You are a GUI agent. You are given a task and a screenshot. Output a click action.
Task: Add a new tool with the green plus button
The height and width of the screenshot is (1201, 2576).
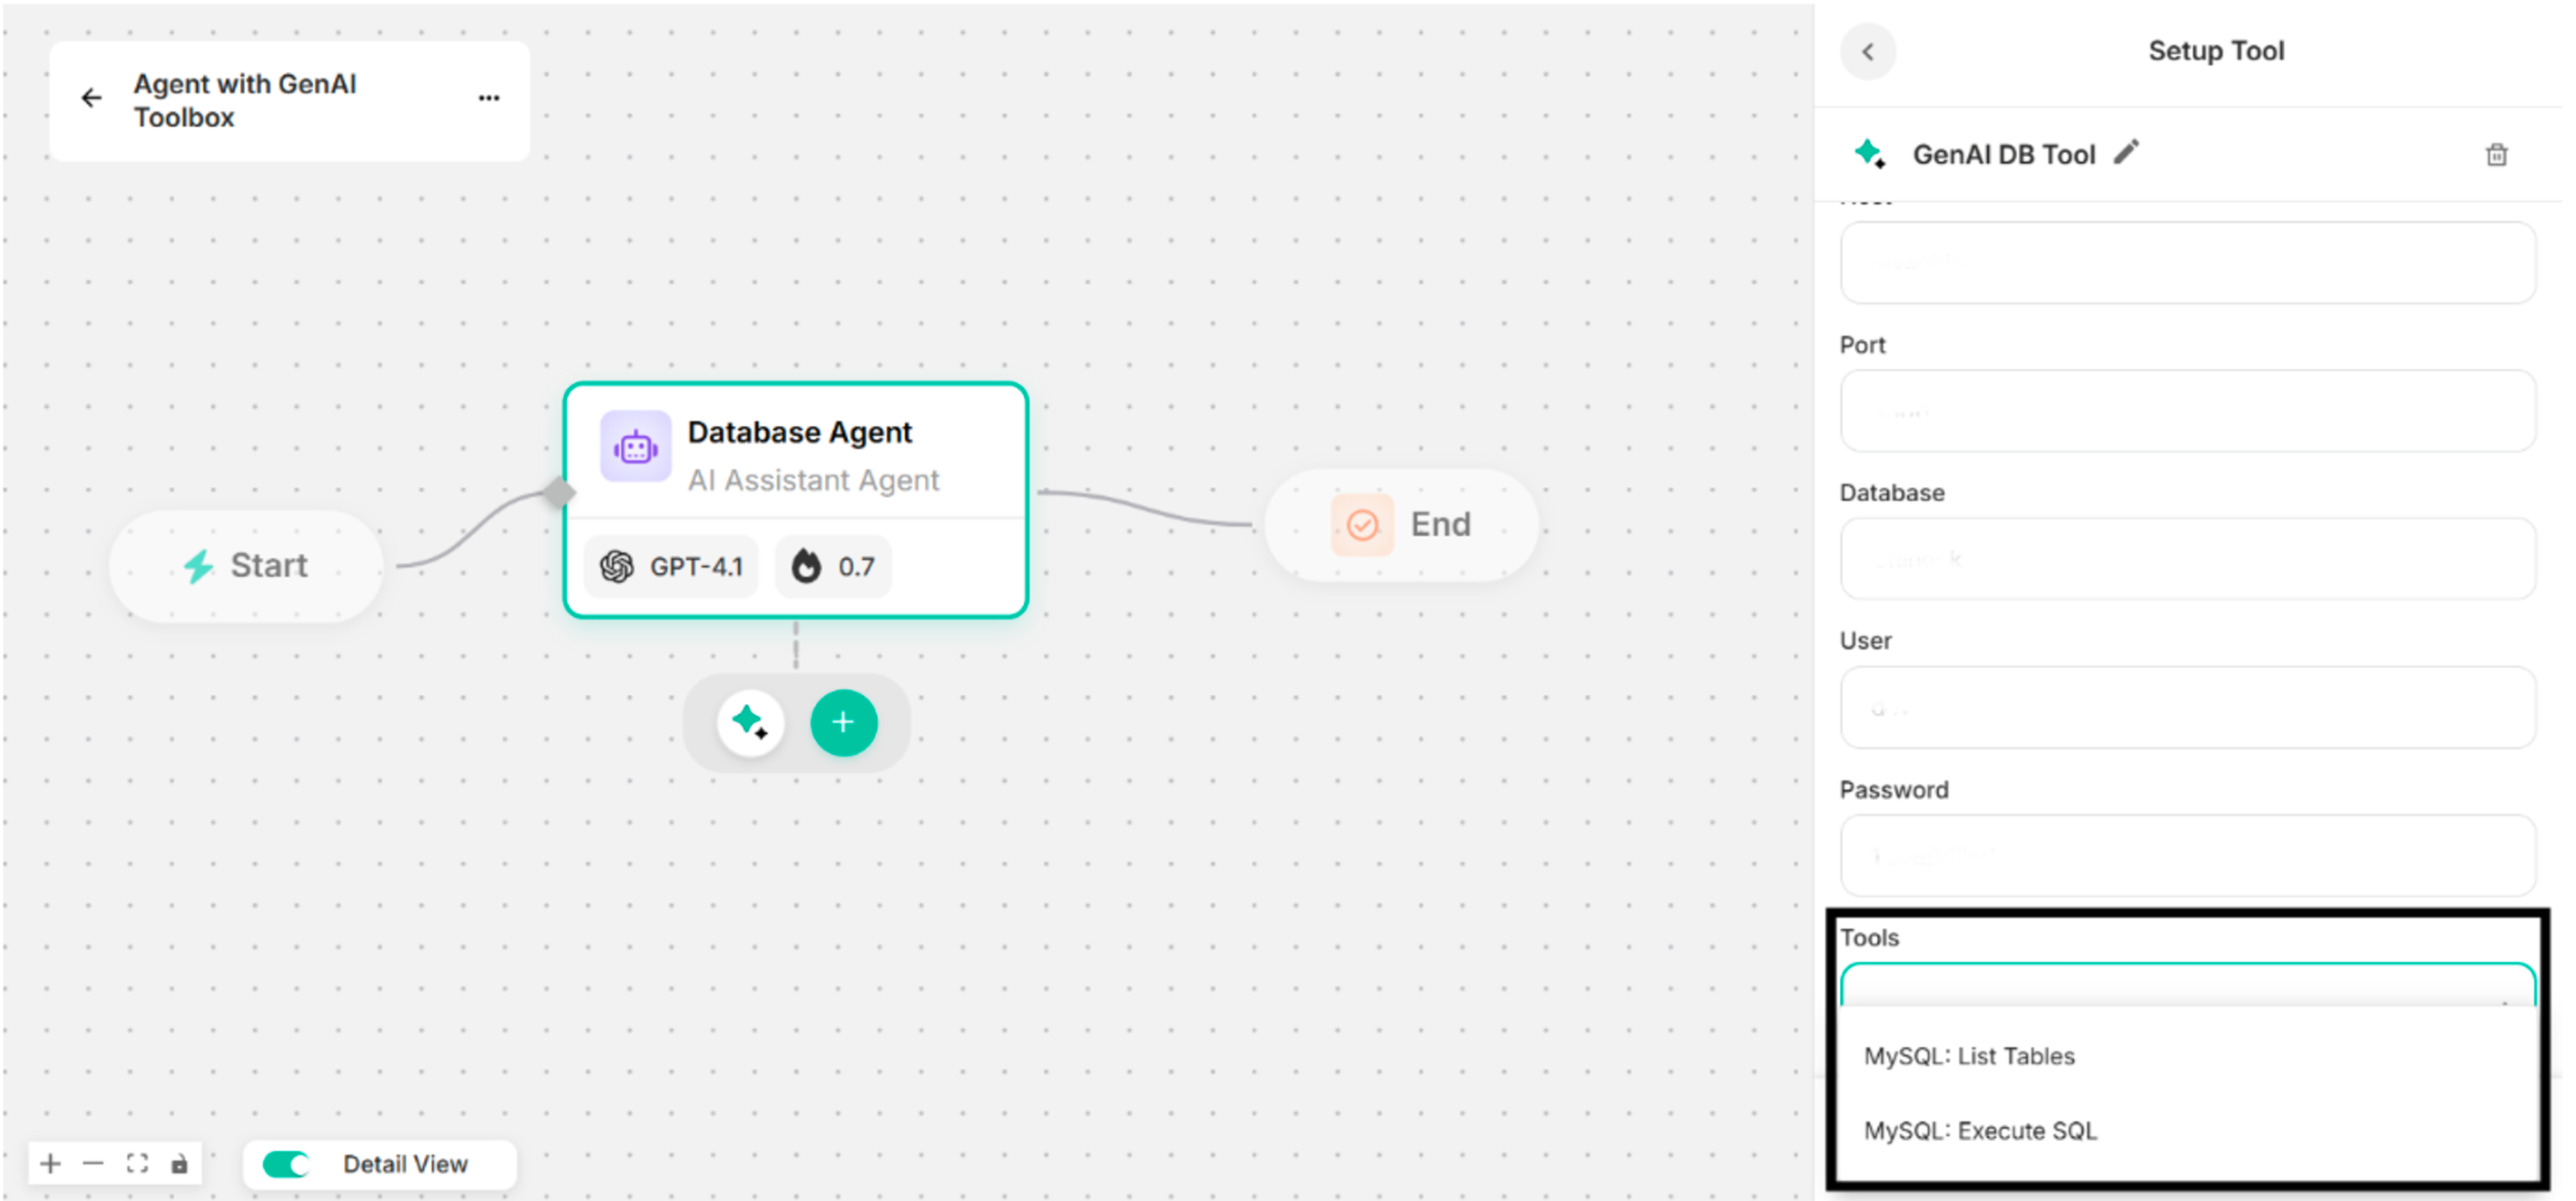point(844,722)
